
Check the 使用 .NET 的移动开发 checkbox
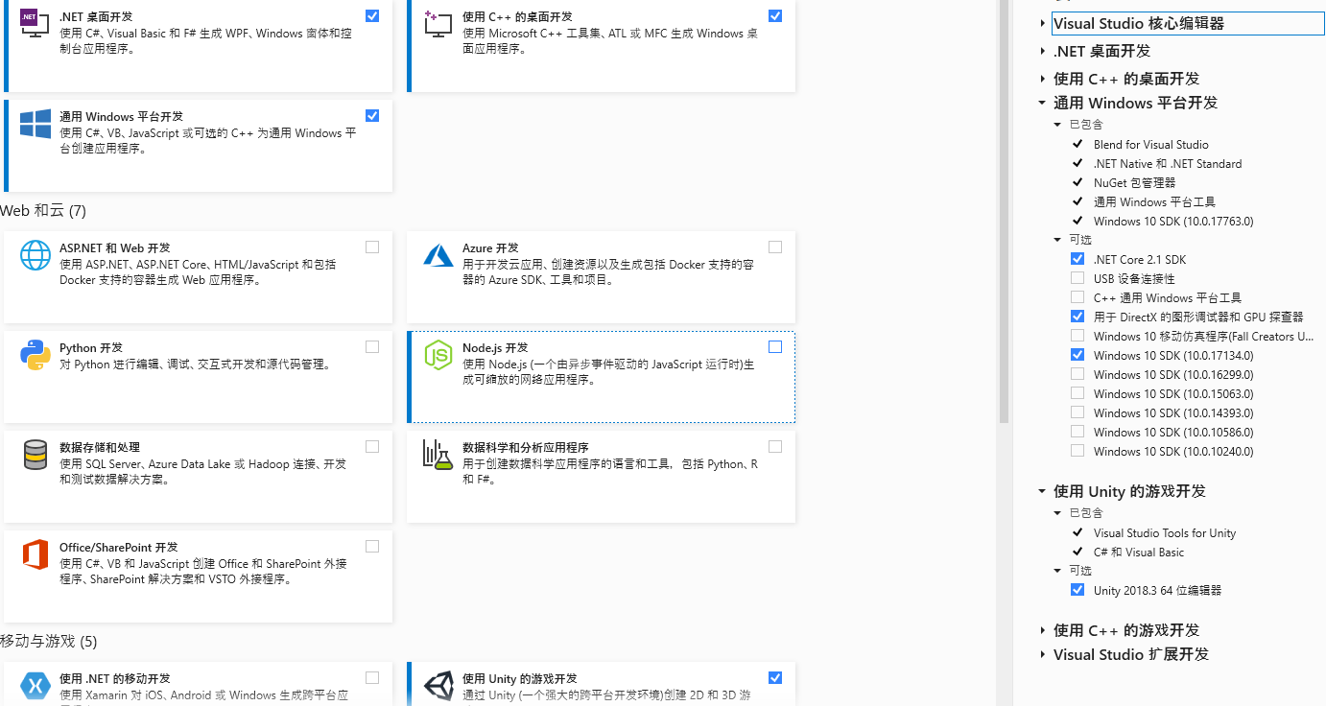[372, 678]
